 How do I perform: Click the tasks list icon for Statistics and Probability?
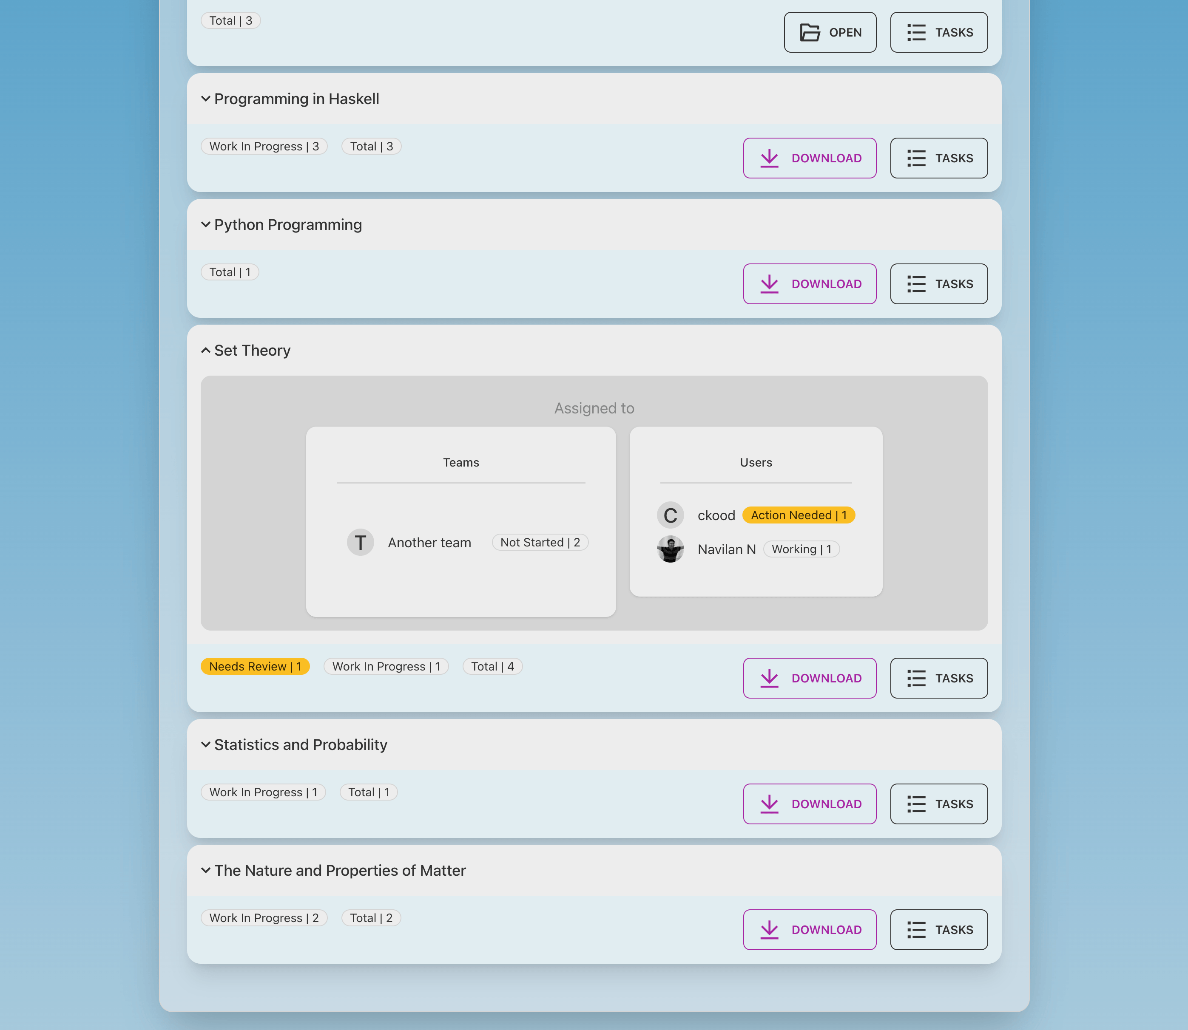[916, 804]
